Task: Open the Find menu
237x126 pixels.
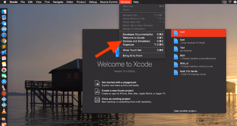Action: [x=47, y=2]
